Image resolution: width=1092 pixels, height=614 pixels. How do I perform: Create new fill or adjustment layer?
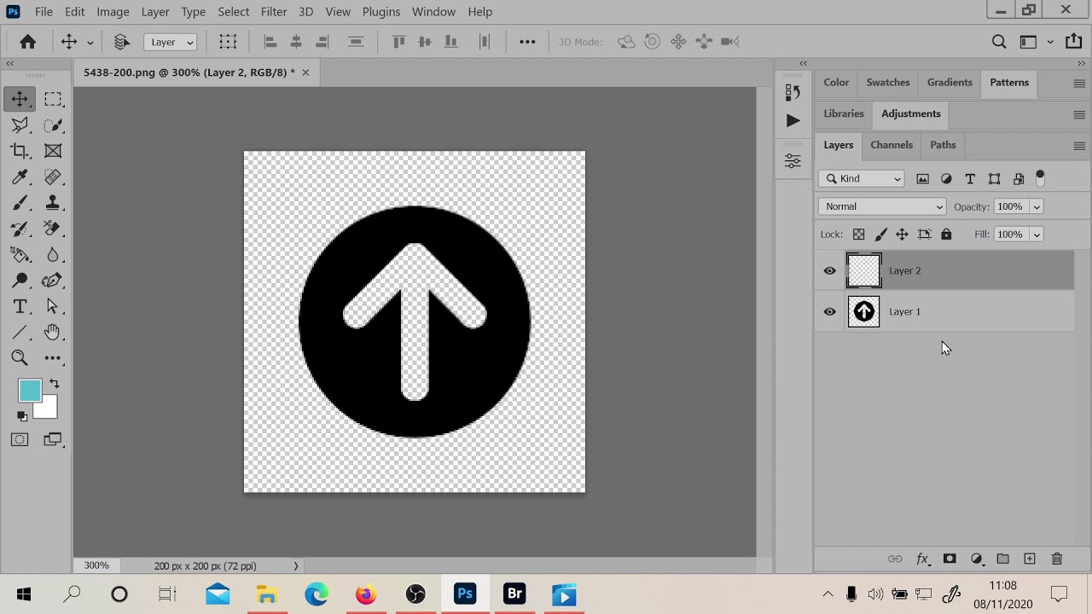[x=977, y=559]
